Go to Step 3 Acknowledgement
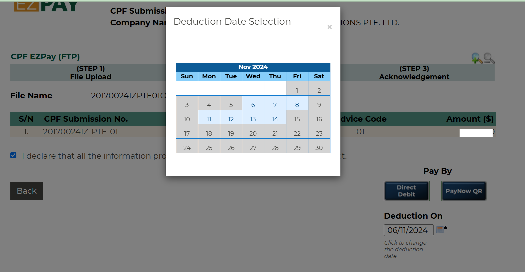 [414, 73]
